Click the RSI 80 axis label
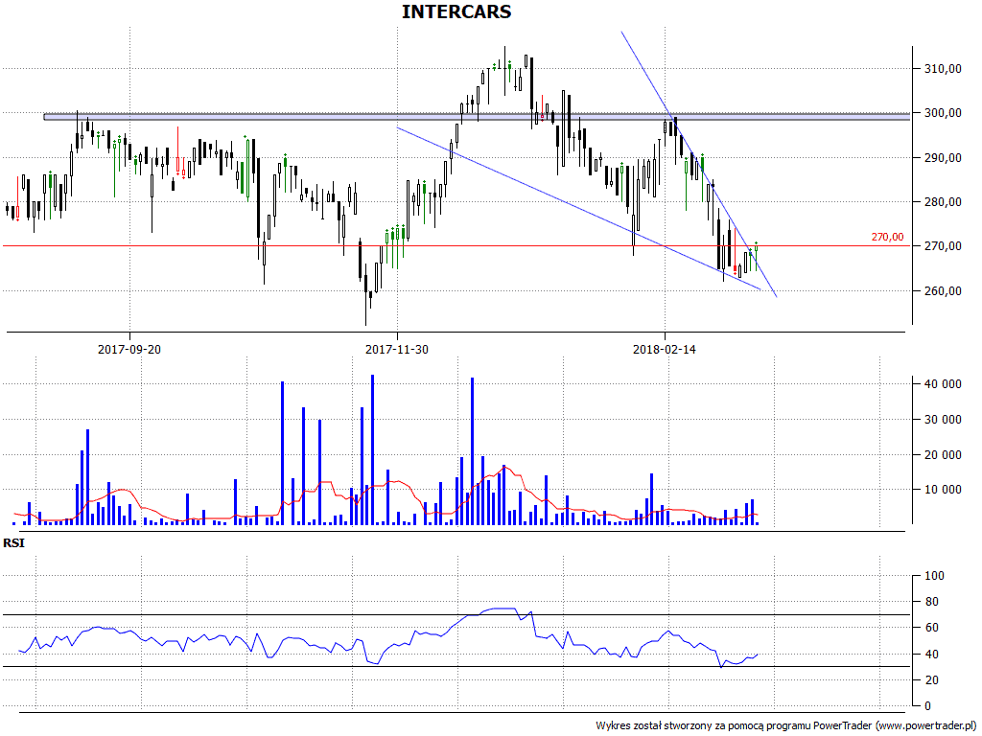982x736 pixels. [x=932, y=602]
